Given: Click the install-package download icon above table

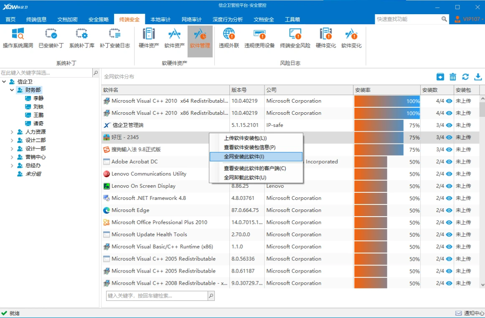Looking at the screenshot, I should pos(440,77).
